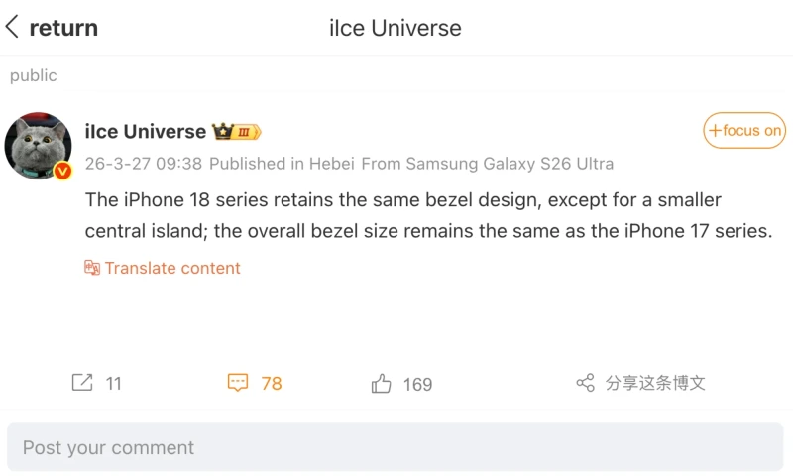Click the like count 169
The width and height of the screenshot is (793, 476).
[x=417, y=385]
